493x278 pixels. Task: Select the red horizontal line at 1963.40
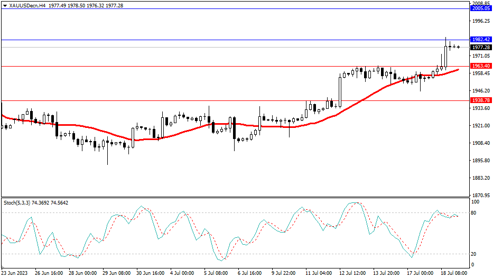click(159, 66)
